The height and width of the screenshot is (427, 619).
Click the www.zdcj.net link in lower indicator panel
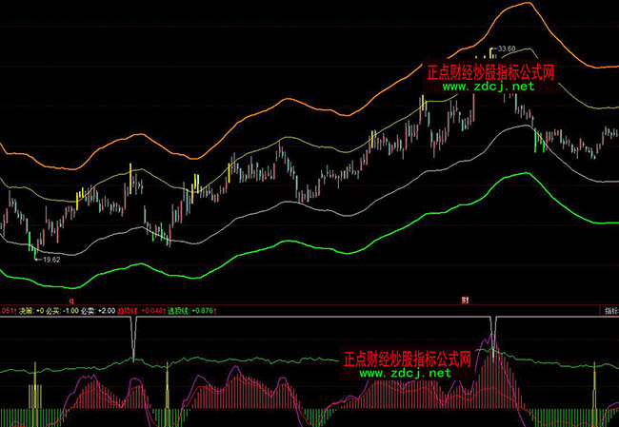(x=406, y=374)
